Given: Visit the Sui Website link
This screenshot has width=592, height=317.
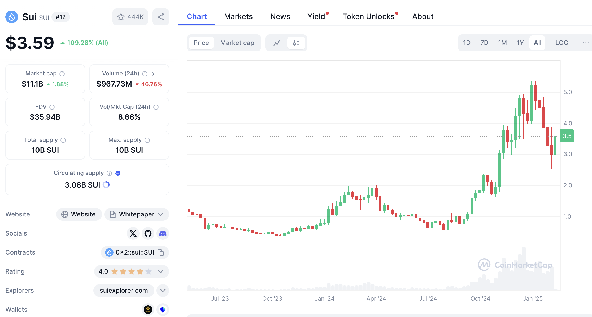Looking at the screenshot, I should coord(79,214).
